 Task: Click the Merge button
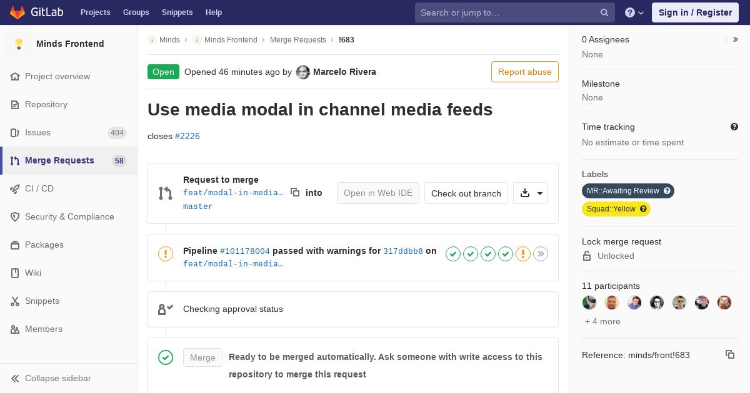[x=202, y=357]
